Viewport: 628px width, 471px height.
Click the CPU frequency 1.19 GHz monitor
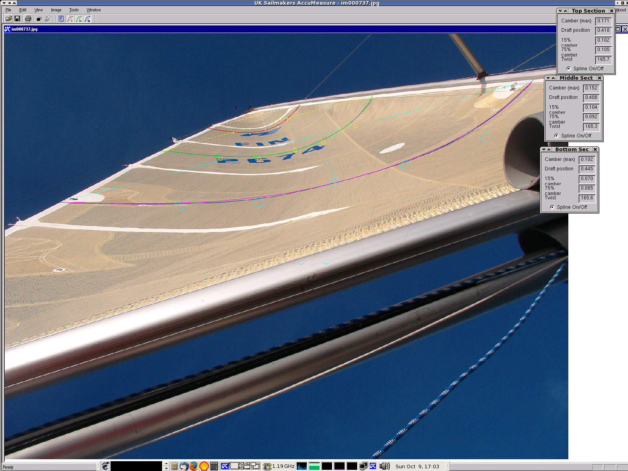click(x=279, y=466)
